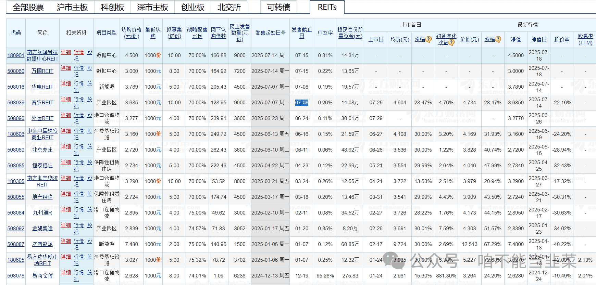Sort by 折价率 column header

click(562, 40)
